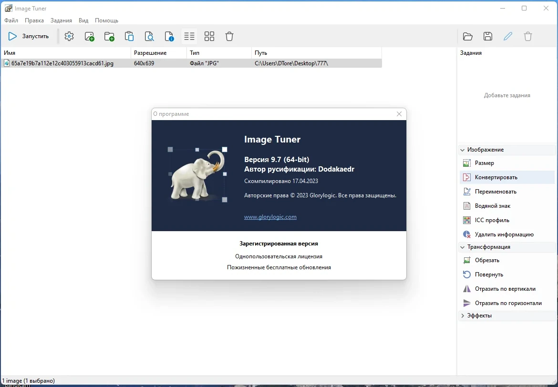Add the Удалить информацию task
Screen dimensions: 558x387
point(507,234)
